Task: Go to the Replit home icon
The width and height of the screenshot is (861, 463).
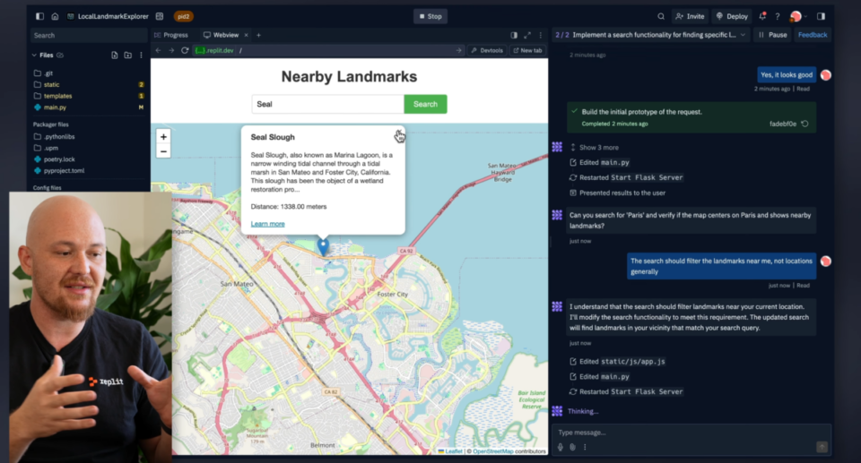Action: [55, 16]
